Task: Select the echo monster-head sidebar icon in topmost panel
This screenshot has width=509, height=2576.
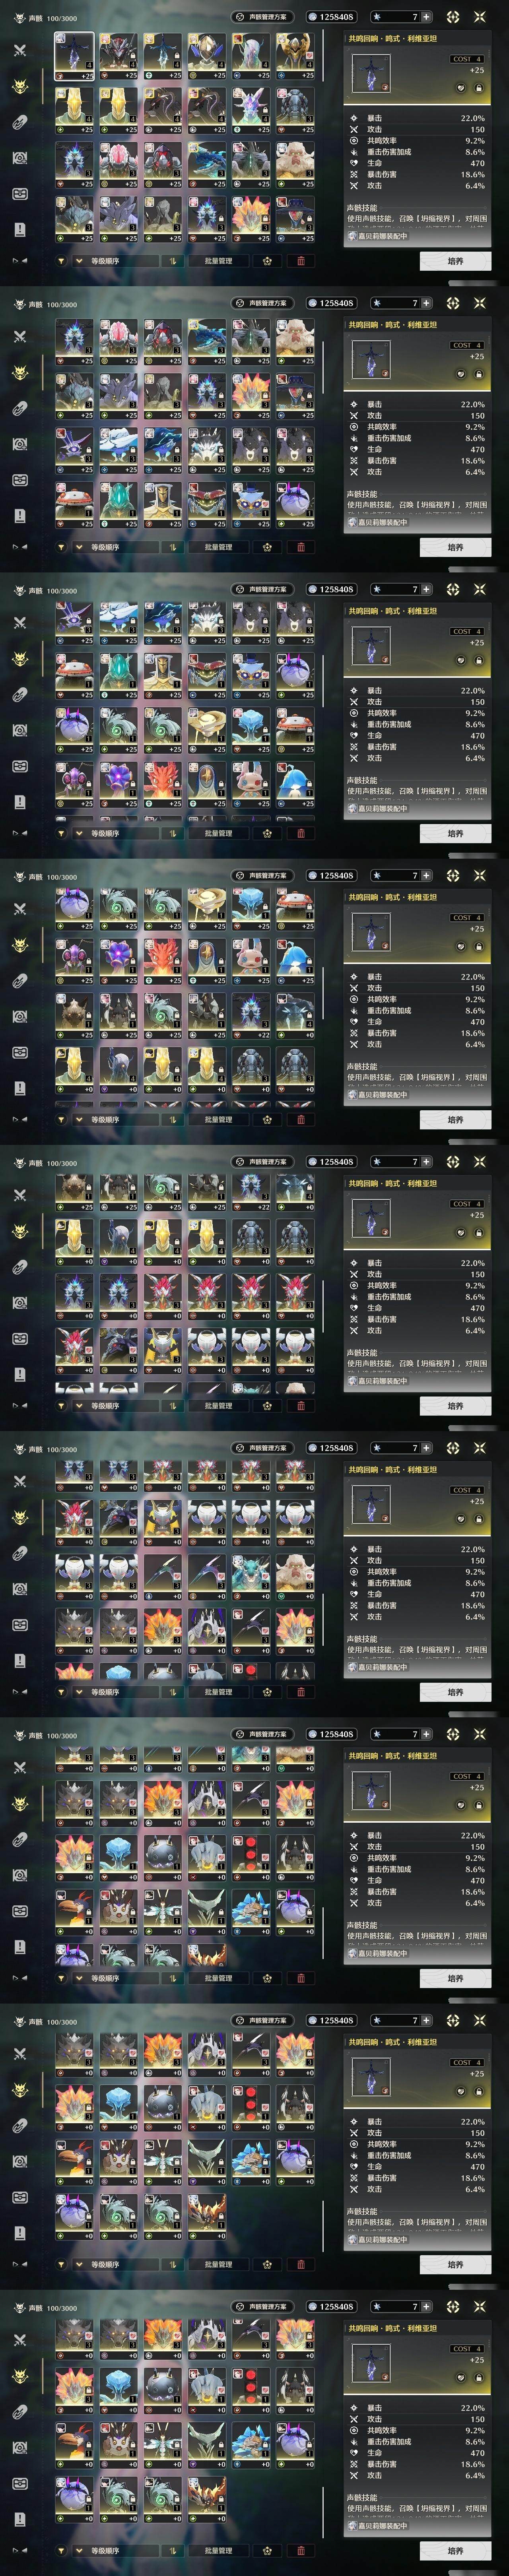Action: tap(20, 86)
